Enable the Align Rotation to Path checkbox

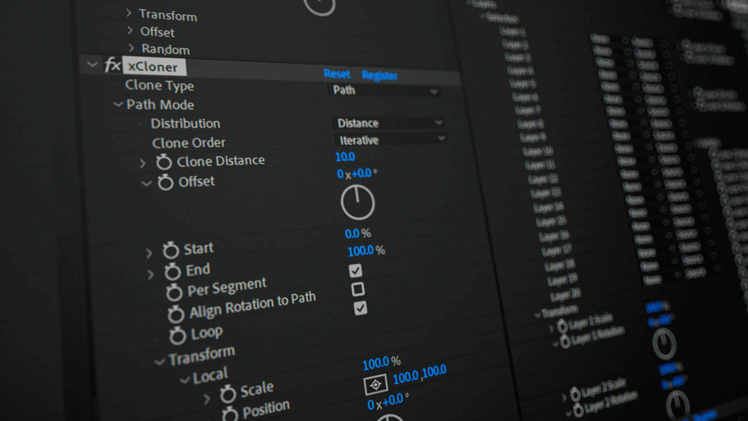[x=358, y=289]
